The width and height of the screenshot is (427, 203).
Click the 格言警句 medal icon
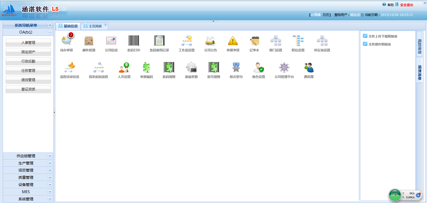tap(236, 68)
